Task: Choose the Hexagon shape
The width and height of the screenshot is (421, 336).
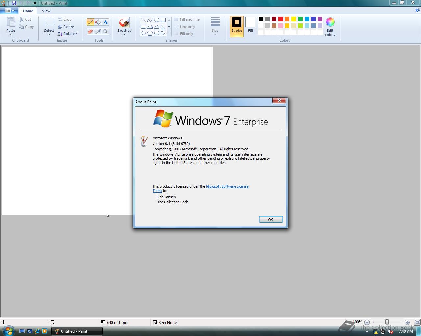Action: click(x=157, y=33)
